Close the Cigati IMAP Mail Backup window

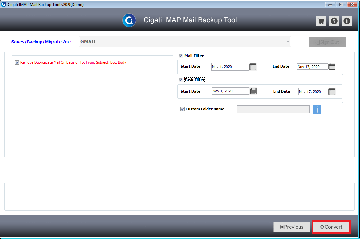(x=352, y=4)
